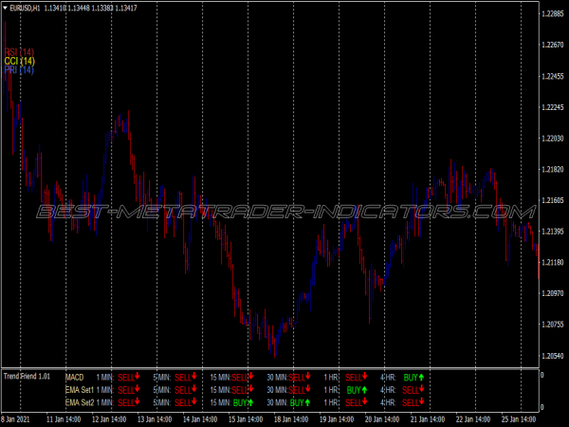Click the red arrow for EMA Set1 5 MIN
The image size is (569, 427).
194,389
